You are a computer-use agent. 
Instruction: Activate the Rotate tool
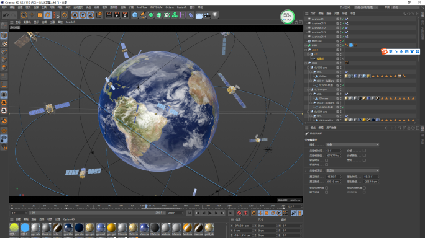pos(48,15)
